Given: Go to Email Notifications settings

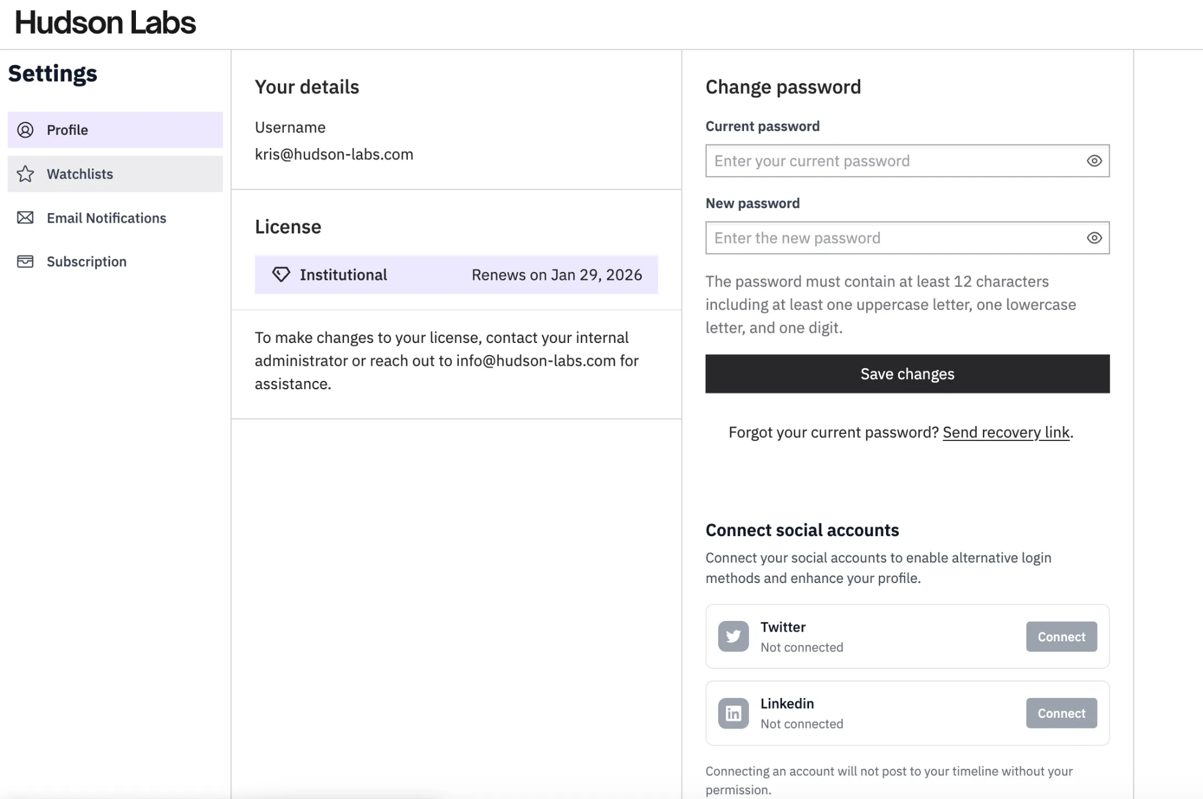Looking at the screenshot, I should (x=106, y=218).
